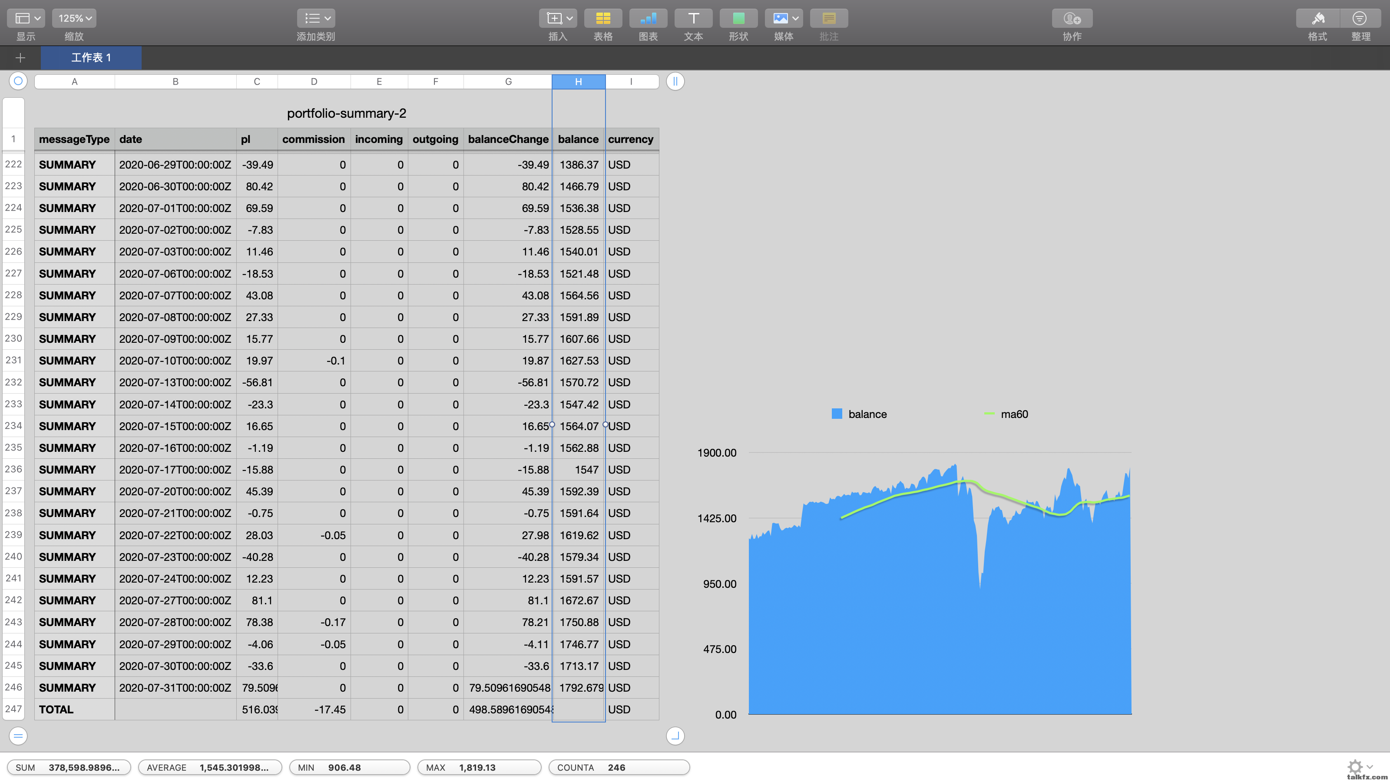
Task: Click the balance legend label
Action: (x=867, y=414)
